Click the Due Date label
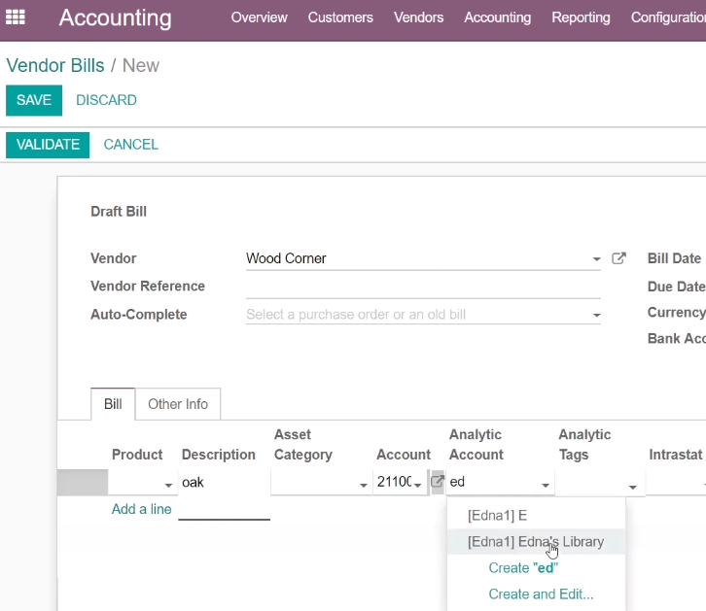706x611 pixels. tap(676, 287)
